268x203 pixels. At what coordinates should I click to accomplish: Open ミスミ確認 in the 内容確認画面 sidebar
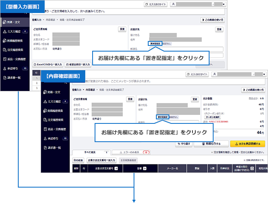[55, 101]
